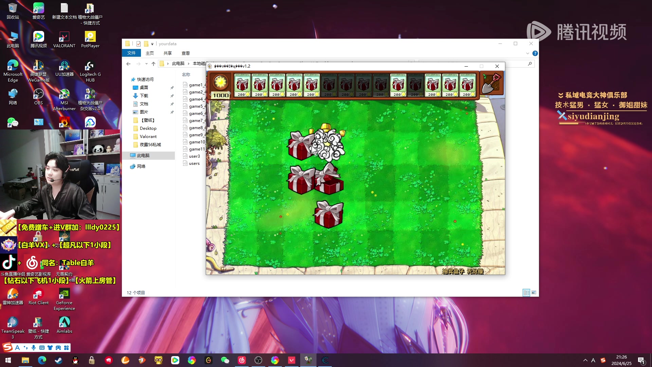Open NetEase Cloud Music taskbar icon
The width and height of the screenshot is (652, 367).
tap(241, 360)
